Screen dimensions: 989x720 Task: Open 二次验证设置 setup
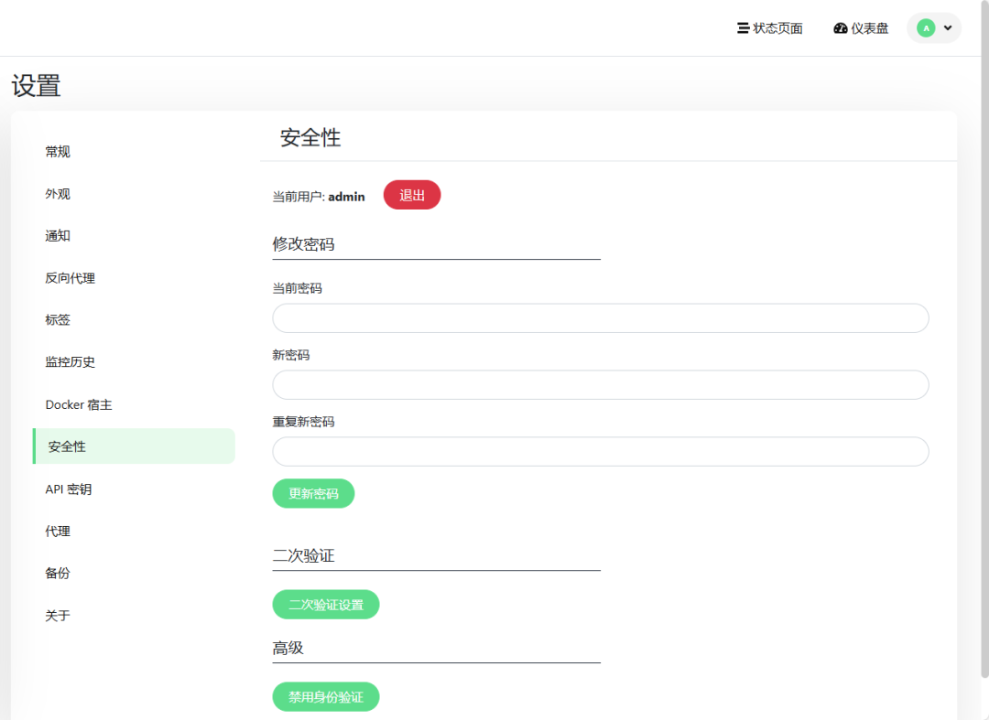[326, 605]
